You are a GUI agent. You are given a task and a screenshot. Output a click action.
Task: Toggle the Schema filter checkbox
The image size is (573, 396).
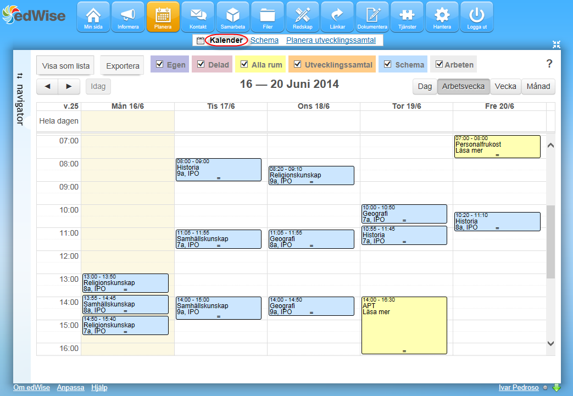388,64
